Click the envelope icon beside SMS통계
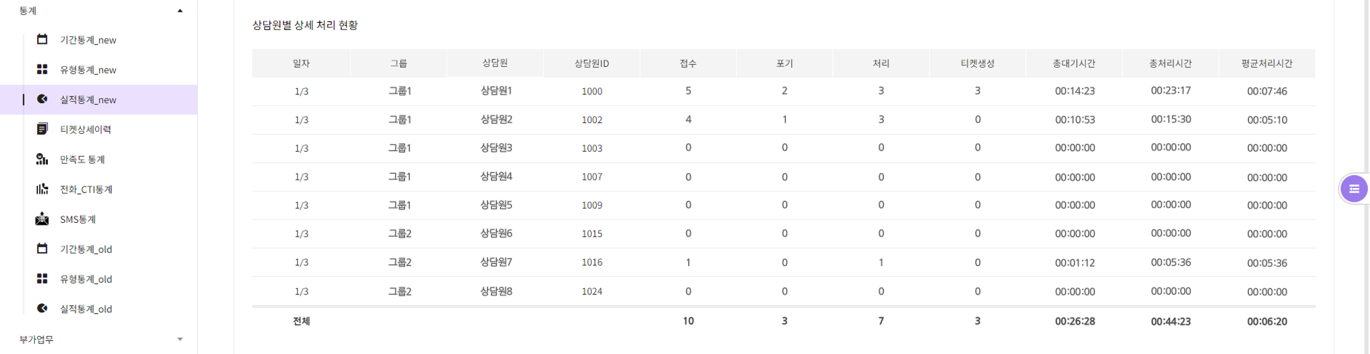 tap(42, 219)
